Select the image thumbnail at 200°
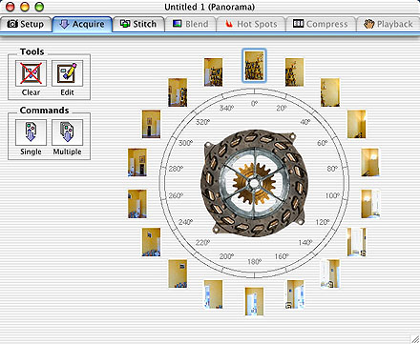Viewport: 420px width, 344px height. 213,294
